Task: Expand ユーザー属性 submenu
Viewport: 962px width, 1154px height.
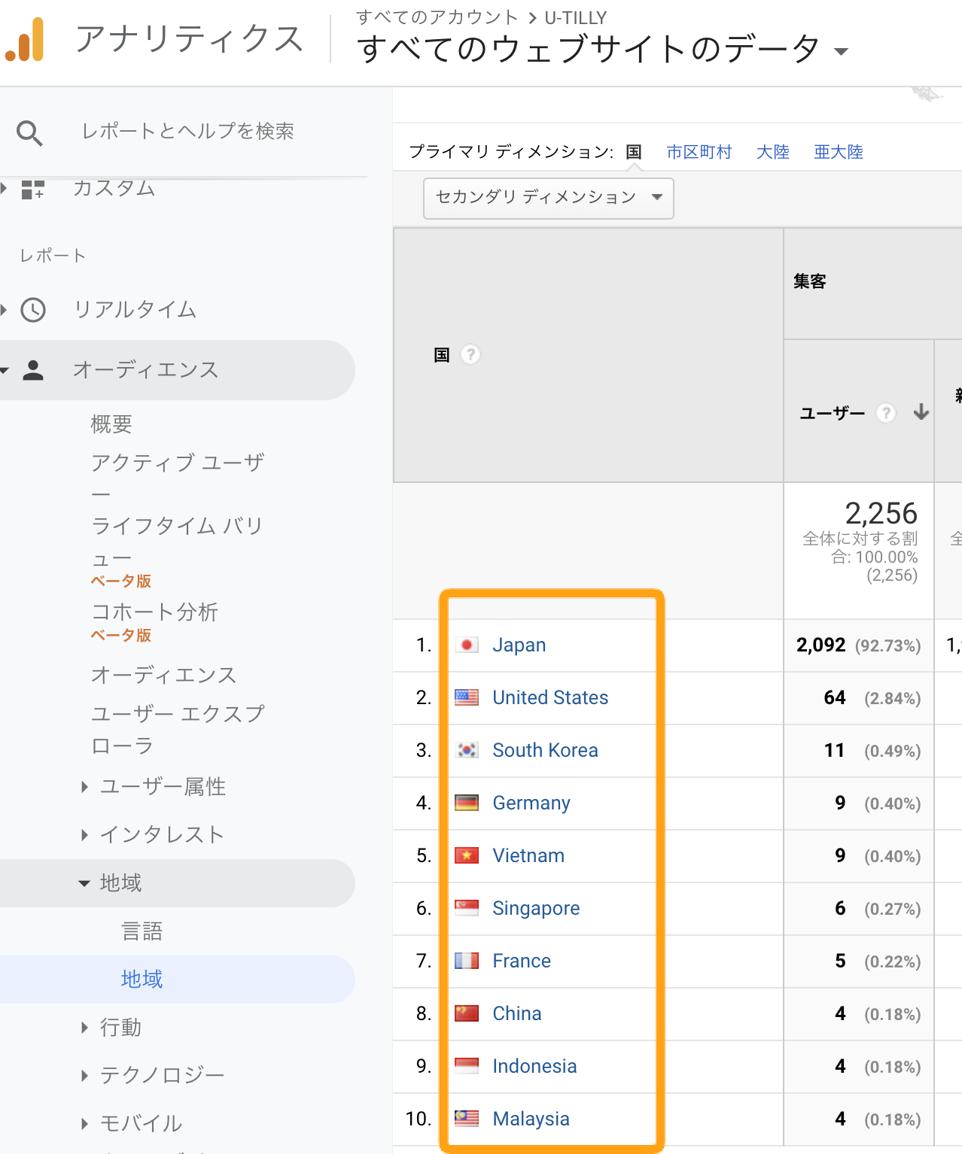Action: click(84, 787)
